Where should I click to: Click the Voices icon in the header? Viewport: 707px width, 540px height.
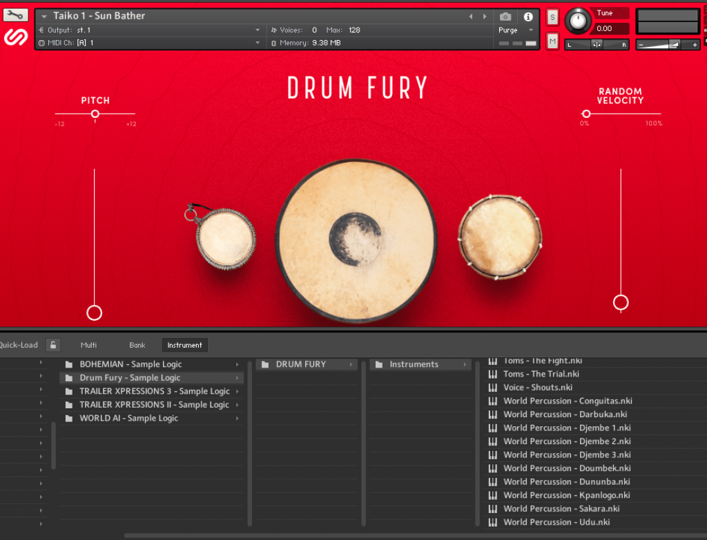click(x=273, y=30)
